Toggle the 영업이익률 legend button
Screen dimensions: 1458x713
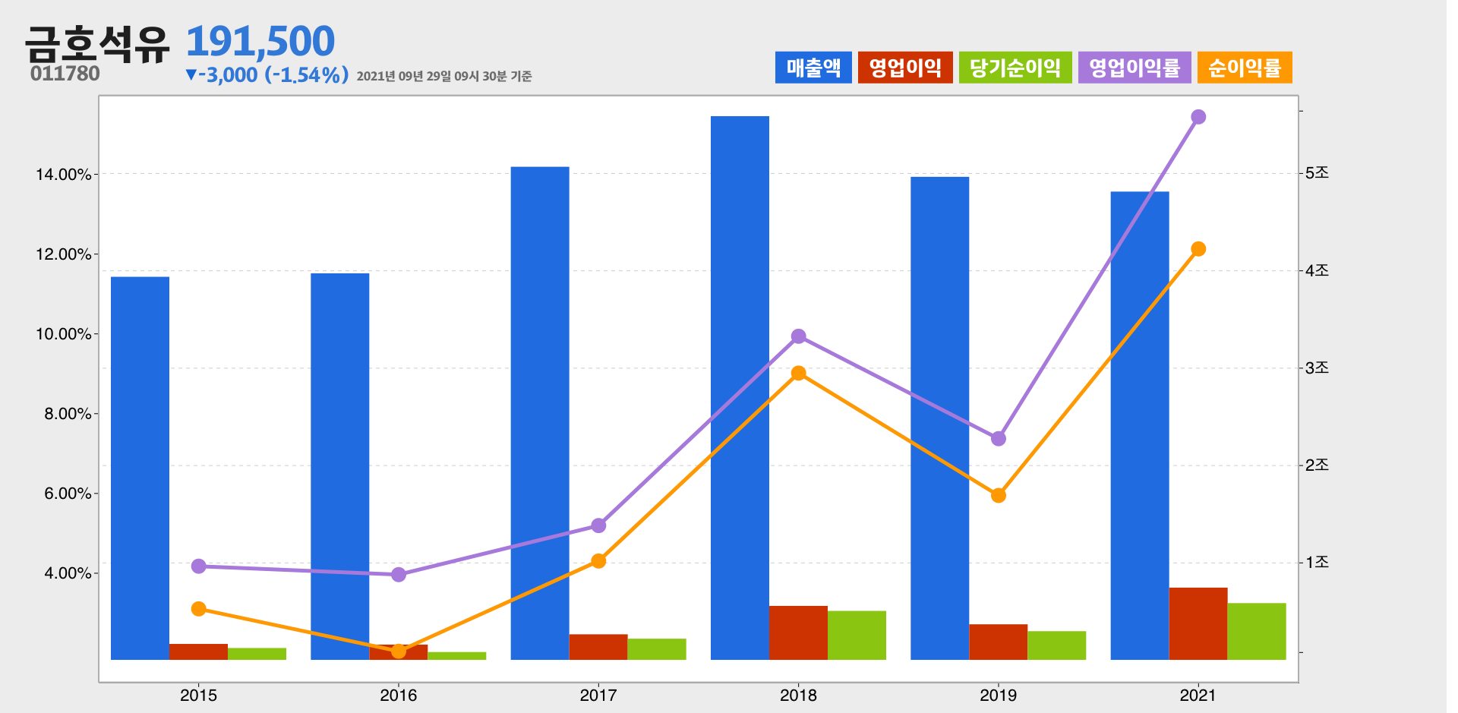[x=1135, y=68]
